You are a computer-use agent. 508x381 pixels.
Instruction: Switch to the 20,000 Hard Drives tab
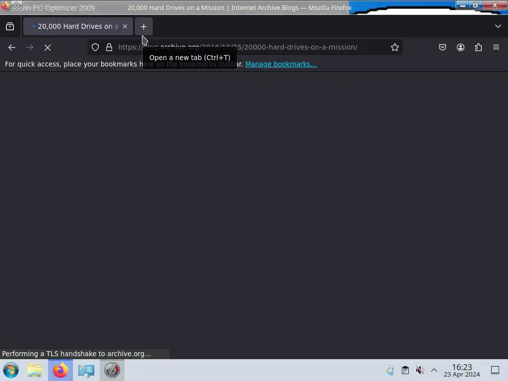(x=78, y=26)
